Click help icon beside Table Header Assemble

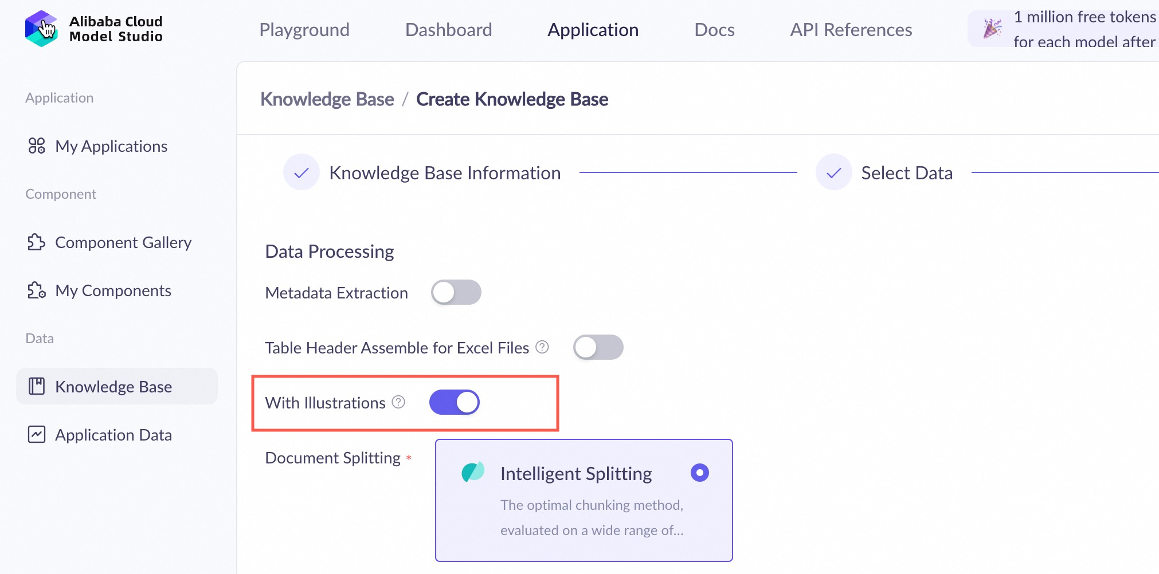pyautogui.click(x=542, y=347)
